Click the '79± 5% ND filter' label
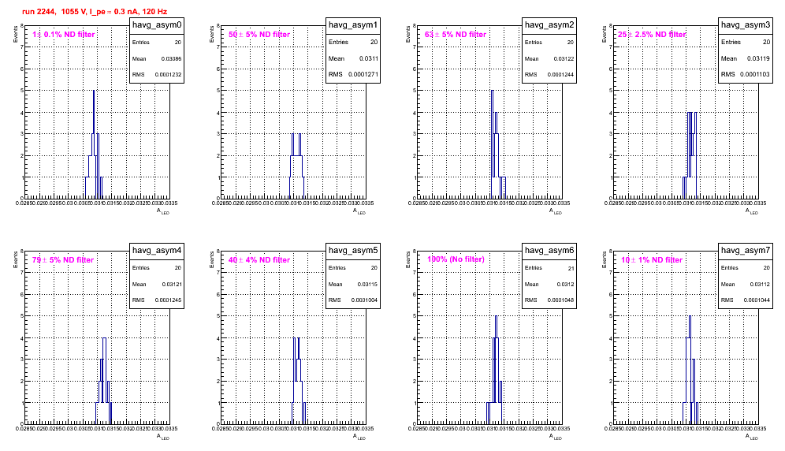The height and width of the screenshot is (451, 785). (63, 259)
